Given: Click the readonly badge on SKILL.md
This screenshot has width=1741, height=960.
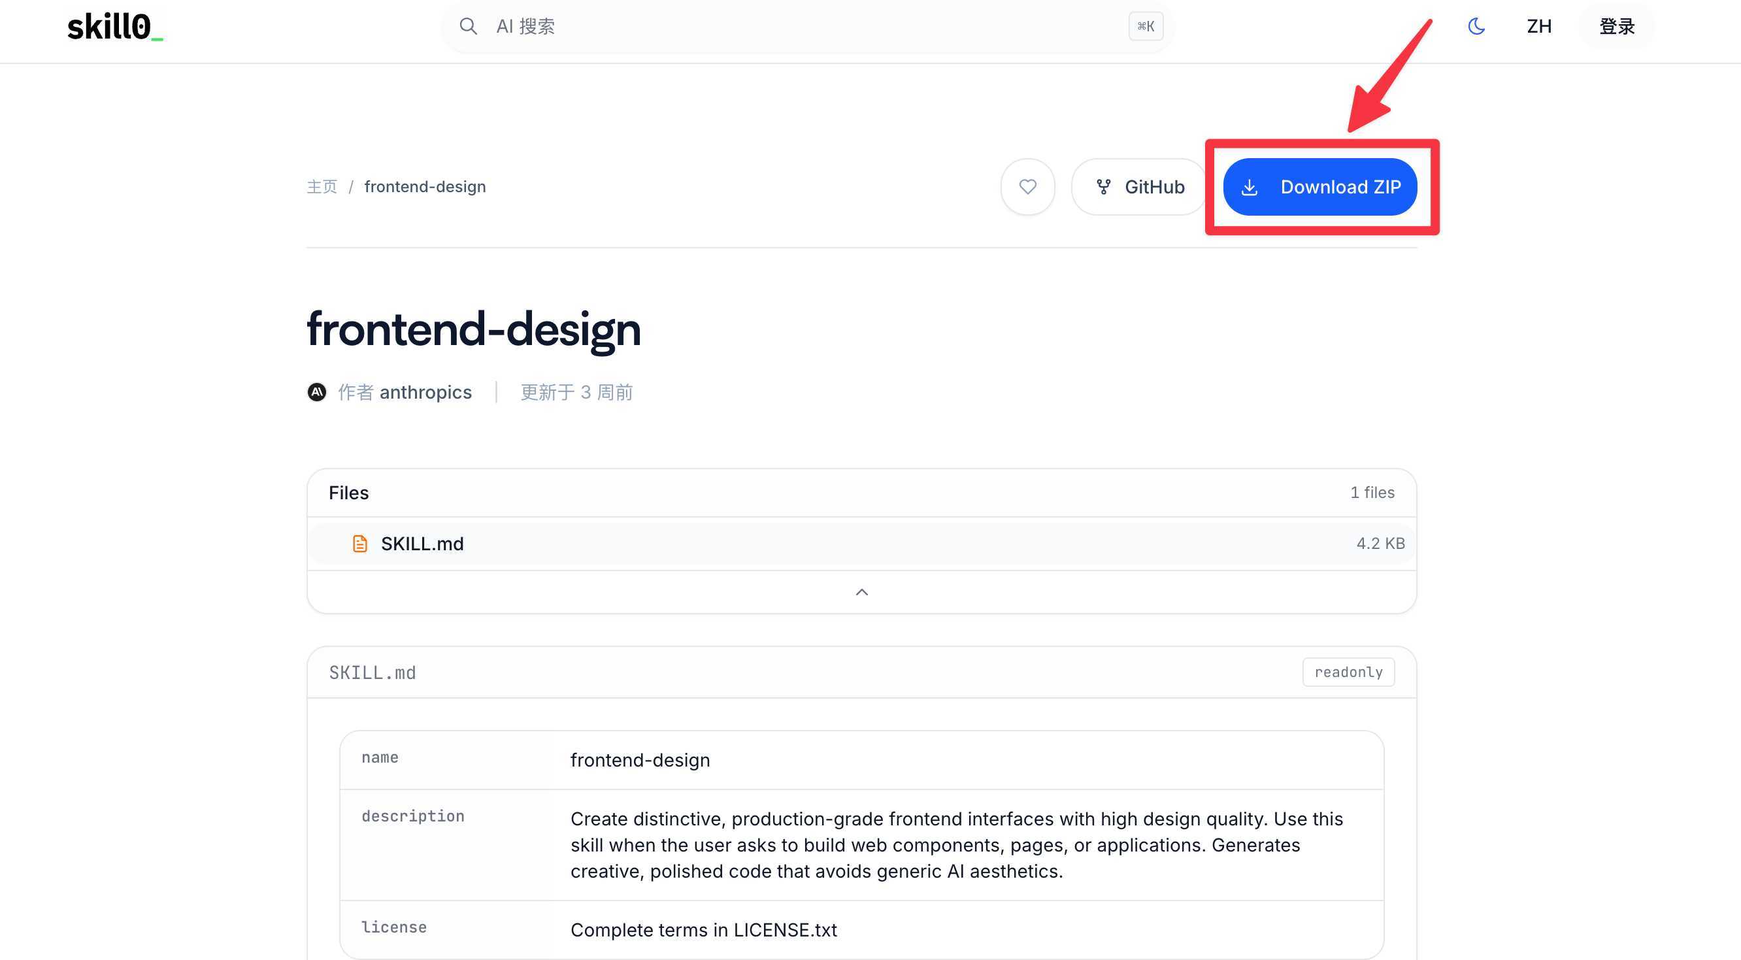Looking at the screenshot, I should [1348, 672].
